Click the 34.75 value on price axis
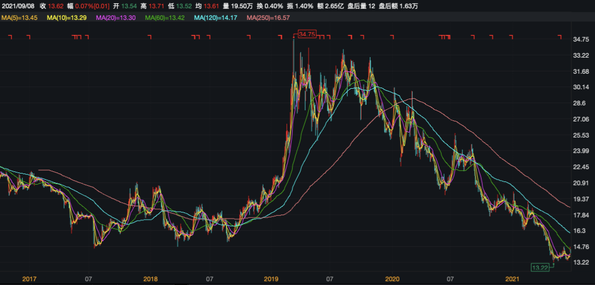The width and height of the screenshot is (595, 285). (x=580, y=40)
